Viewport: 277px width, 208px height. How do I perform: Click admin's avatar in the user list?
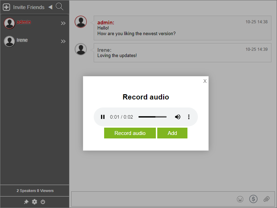[9, 23]
